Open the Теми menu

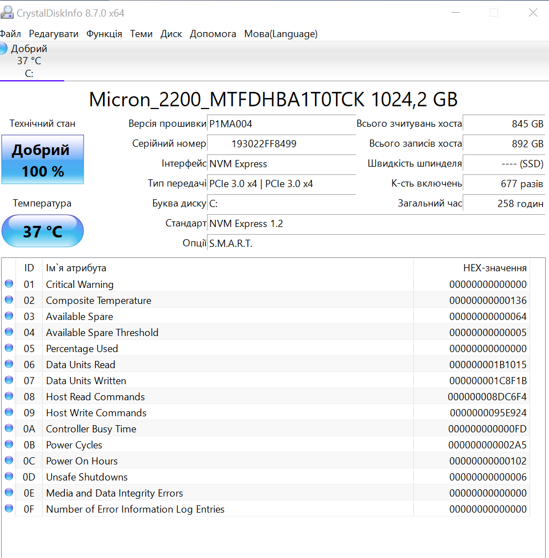pyautogui.click(x=141, y=34)
